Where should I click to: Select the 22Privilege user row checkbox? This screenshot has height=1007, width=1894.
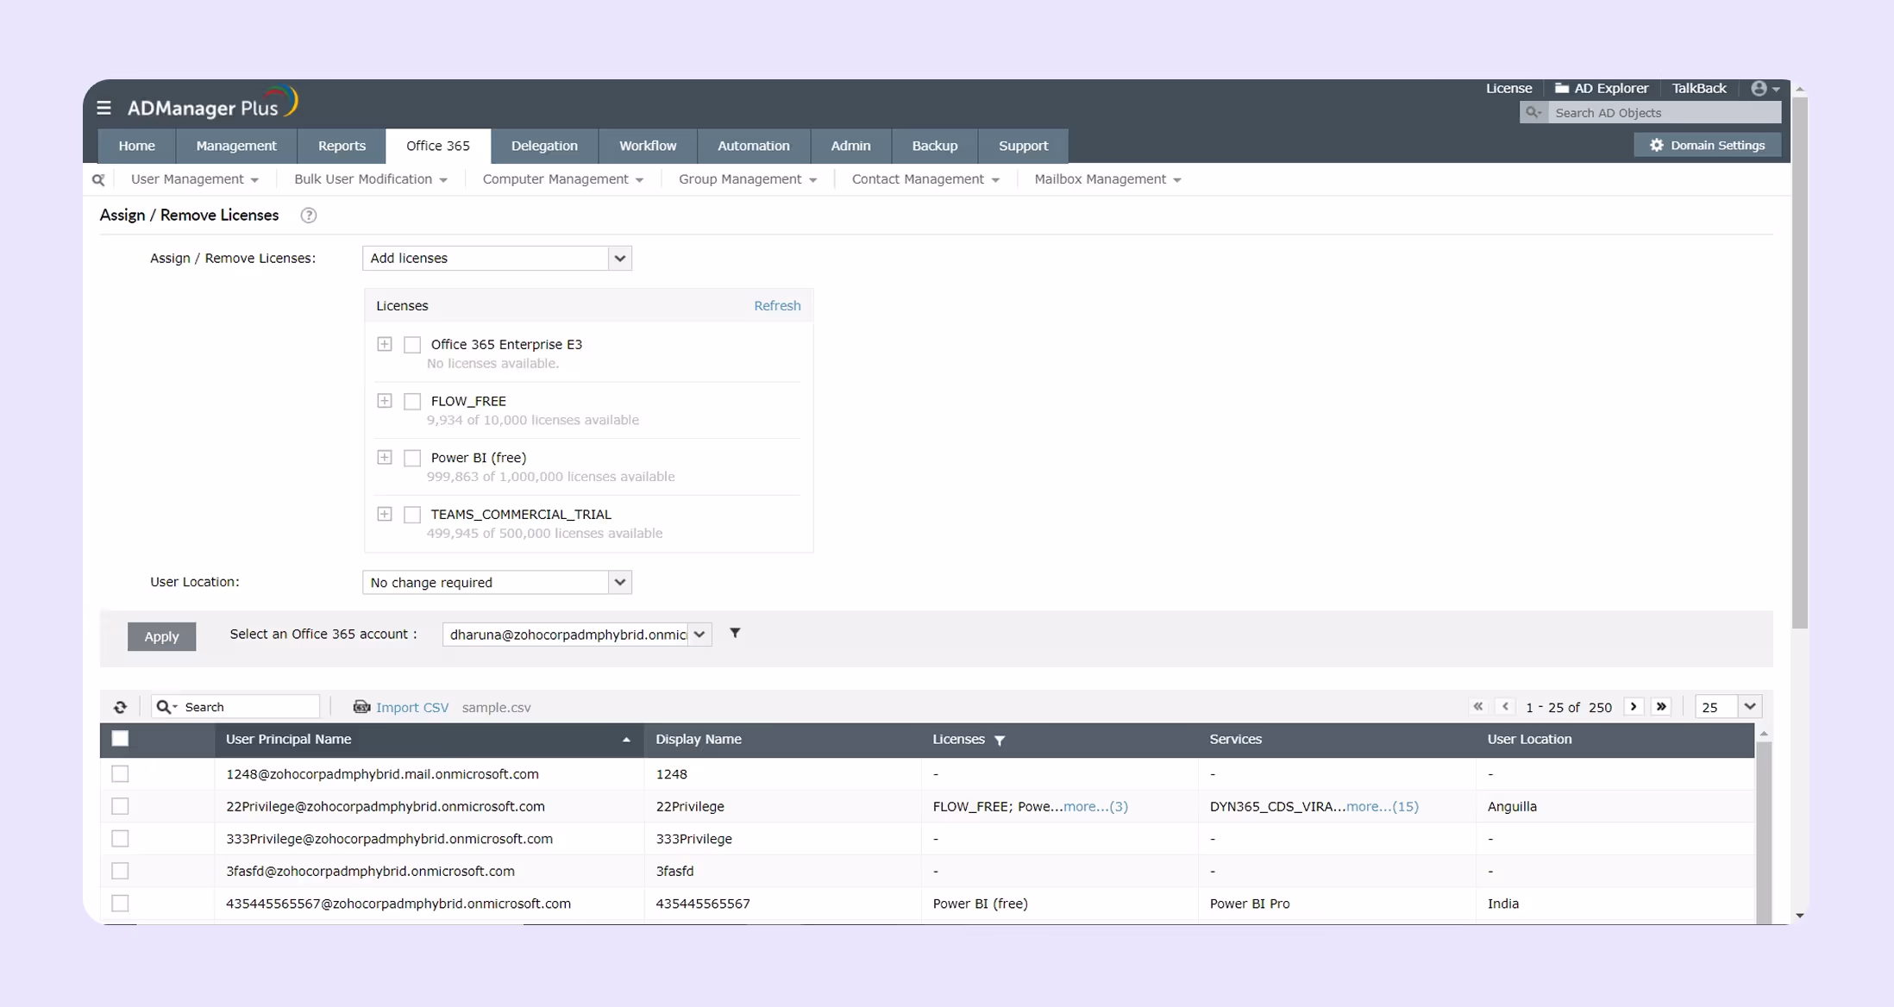tap(120, 806)
